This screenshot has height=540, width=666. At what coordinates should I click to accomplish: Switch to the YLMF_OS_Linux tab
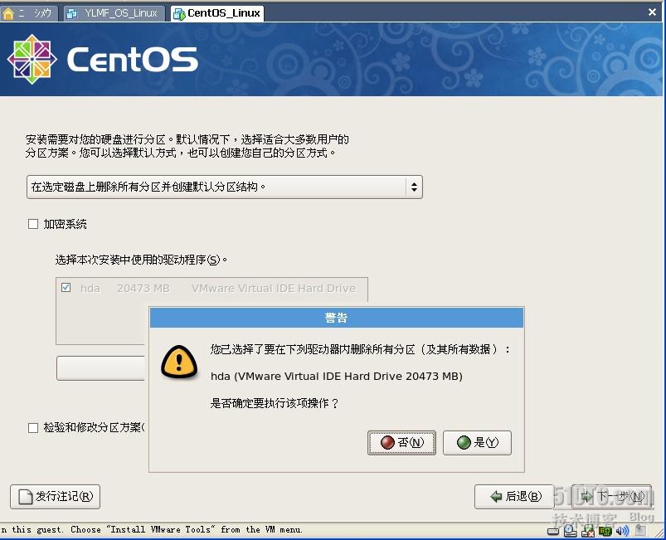114,13
